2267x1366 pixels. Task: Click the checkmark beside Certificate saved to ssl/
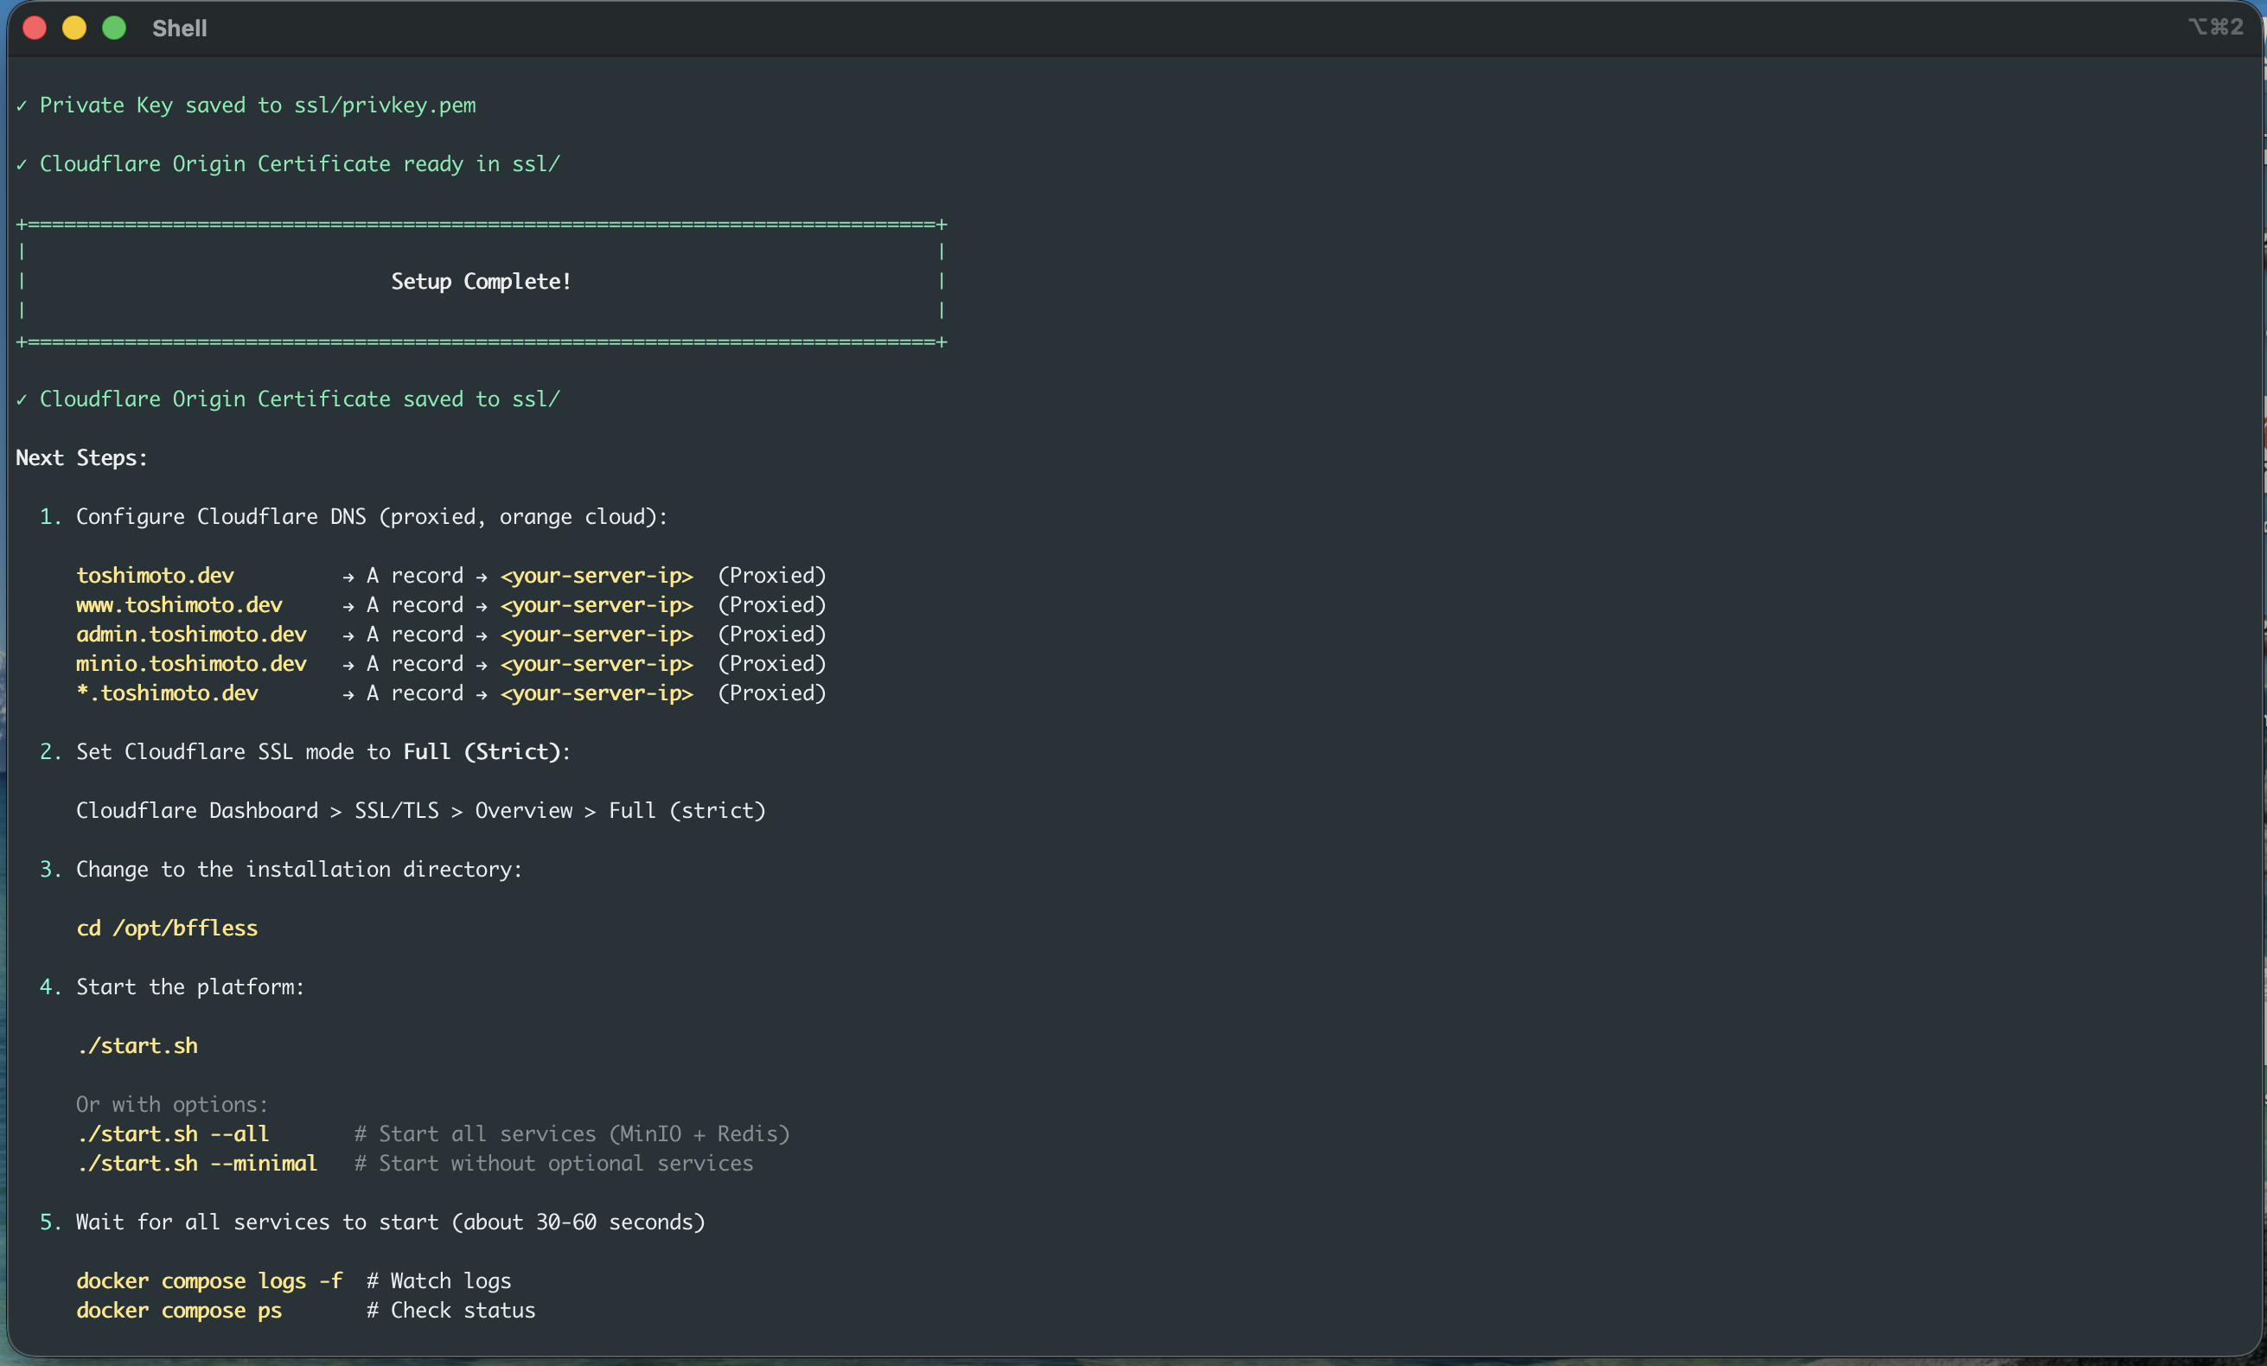(21, 400)
